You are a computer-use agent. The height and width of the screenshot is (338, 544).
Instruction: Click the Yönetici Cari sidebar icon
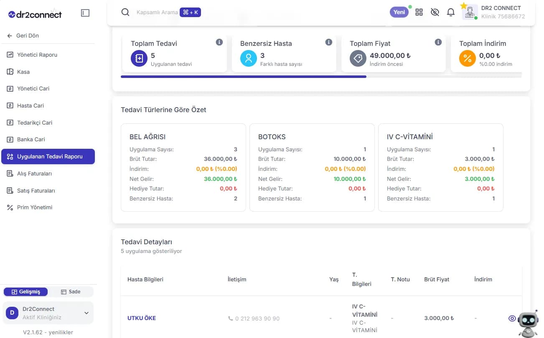pyautogui.click(x=10, y=88)
